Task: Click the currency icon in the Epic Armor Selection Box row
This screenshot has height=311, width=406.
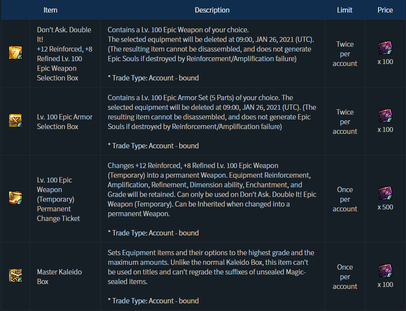Action: 385,117
